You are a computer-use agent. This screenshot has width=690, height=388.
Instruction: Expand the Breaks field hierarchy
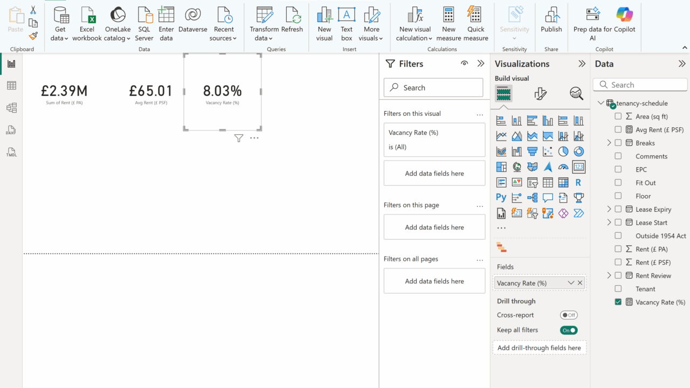point(609,143)
